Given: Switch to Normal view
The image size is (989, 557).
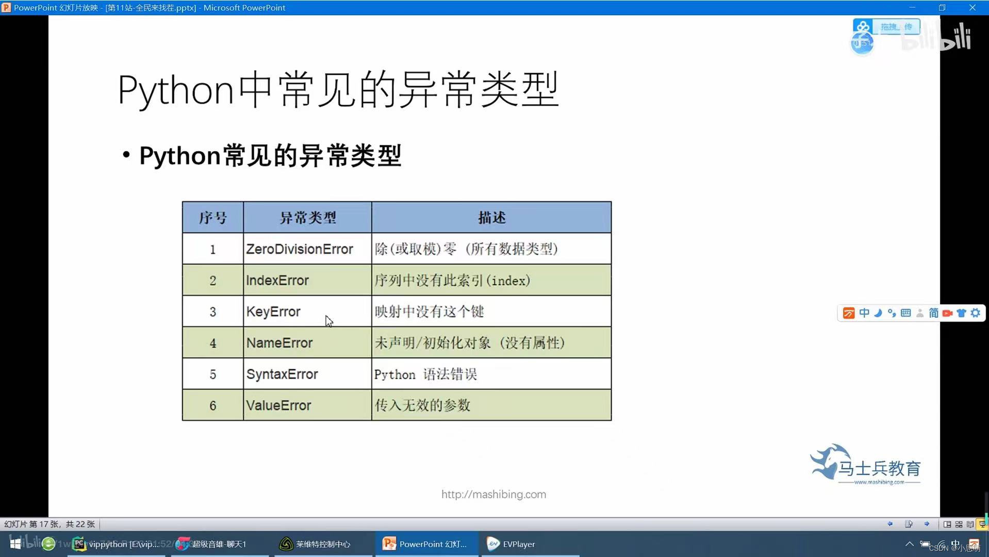Looking at the screenshot, I should click(x=947, y=524).
